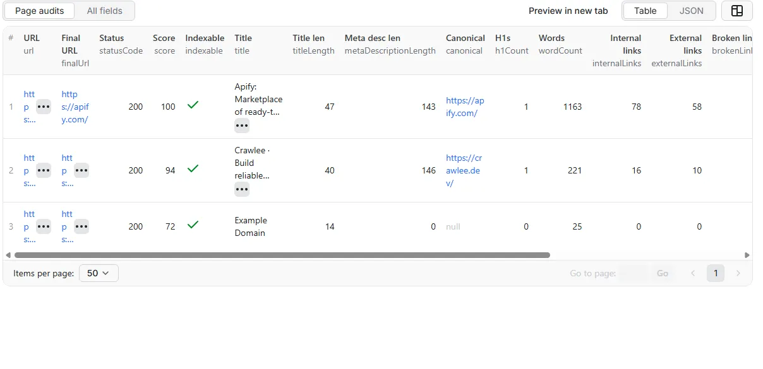763x369 pixels.
Task: Click the Final URL column header
Action: pyautogui.click(x=75, y=50)
